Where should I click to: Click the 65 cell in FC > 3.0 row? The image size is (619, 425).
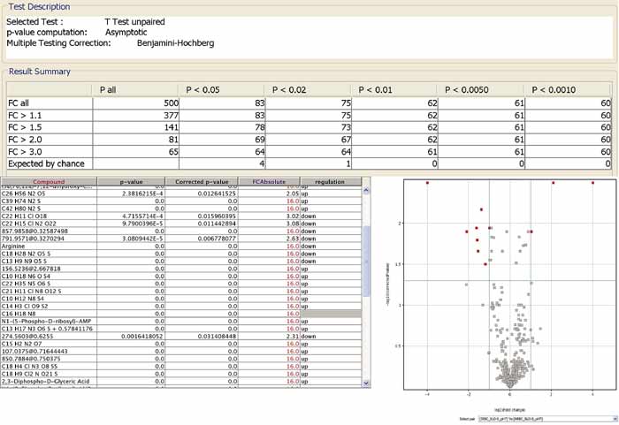pyautogui.click(x=135, y=151)
